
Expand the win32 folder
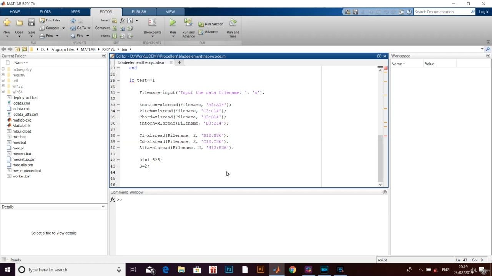coord(3,86)
